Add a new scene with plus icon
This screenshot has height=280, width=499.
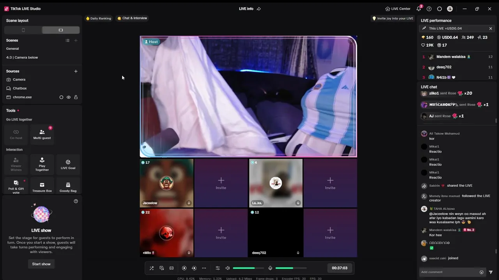point(76,40)
